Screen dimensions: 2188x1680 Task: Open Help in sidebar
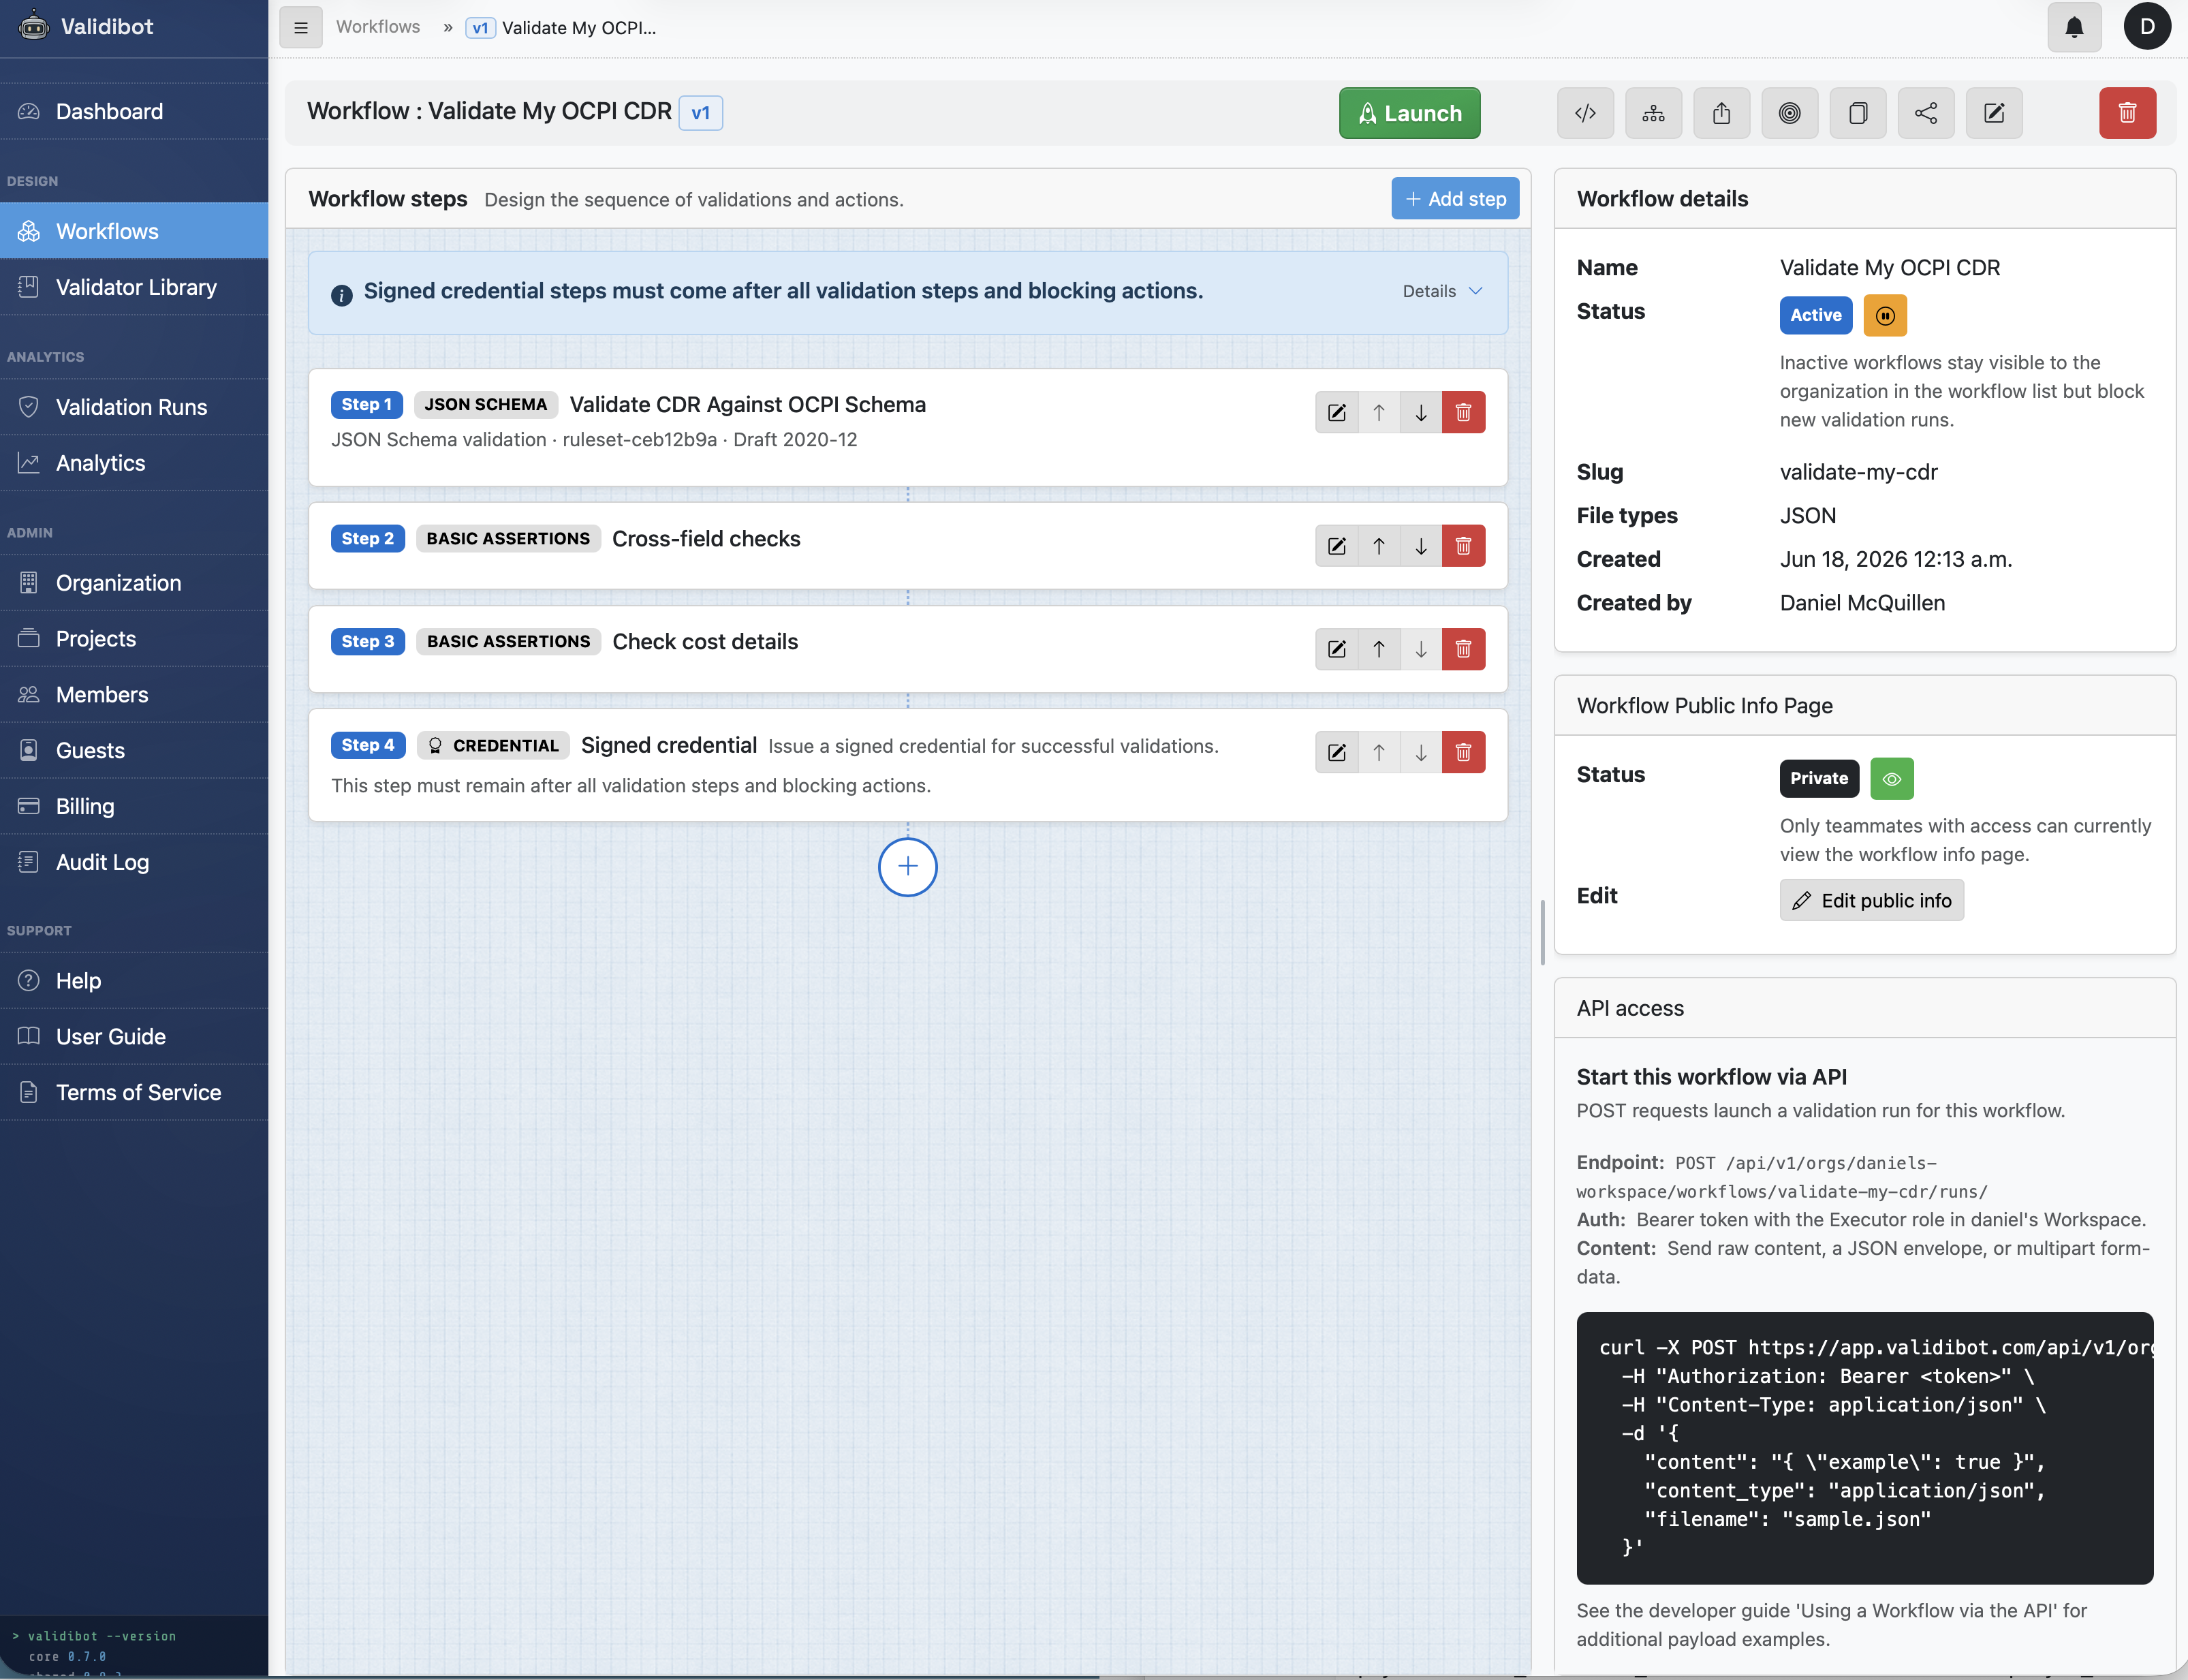click(134, 981)
